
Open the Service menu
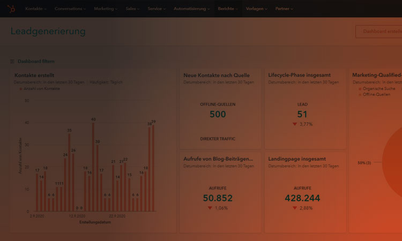coord(157,9)
